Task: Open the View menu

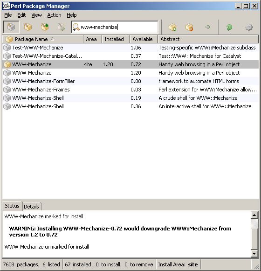Action: [x=36, y=15]
